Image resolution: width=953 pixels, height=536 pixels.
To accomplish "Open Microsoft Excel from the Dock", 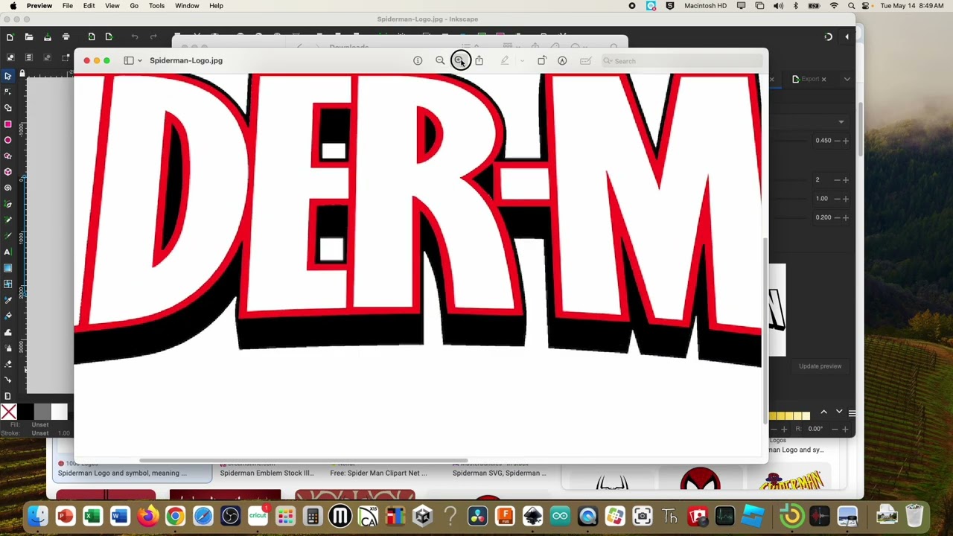I will point(92,516).
